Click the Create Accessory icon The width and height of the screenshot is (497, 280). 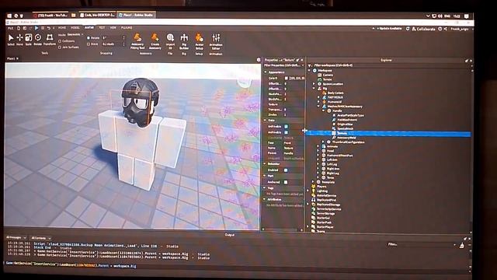point(155,37)
